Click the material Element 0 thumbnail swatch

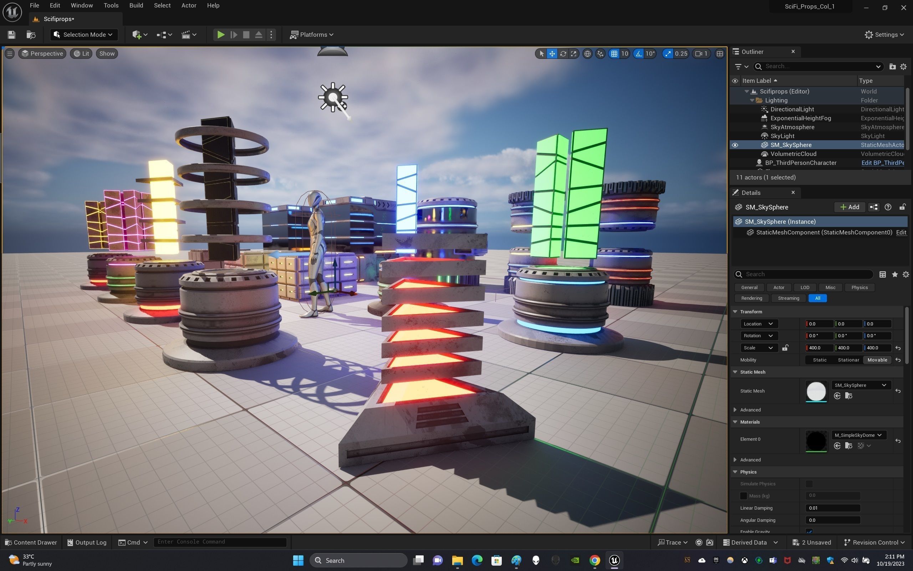point(816,440)
